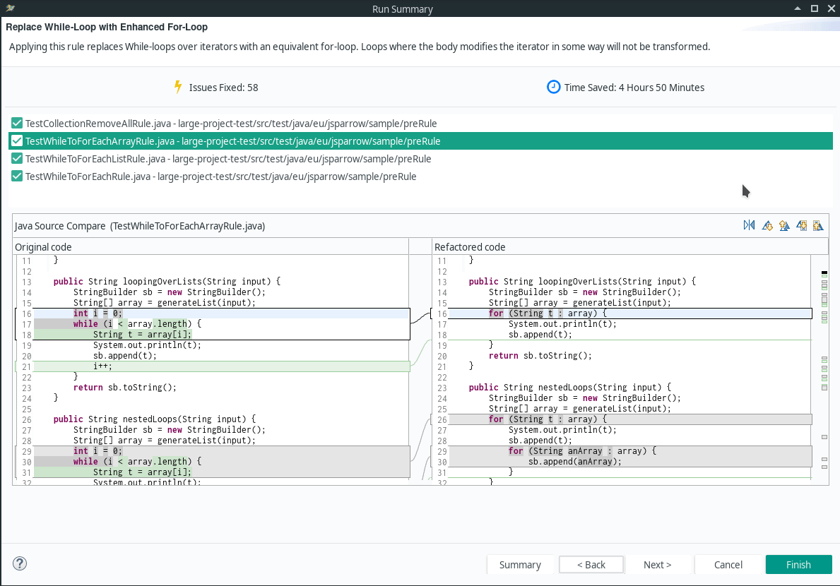The image size is (840, 586).
Task: Uncheck selected TestWhileToForEachArrayRule.java checkbox
Action: [17, 140]
